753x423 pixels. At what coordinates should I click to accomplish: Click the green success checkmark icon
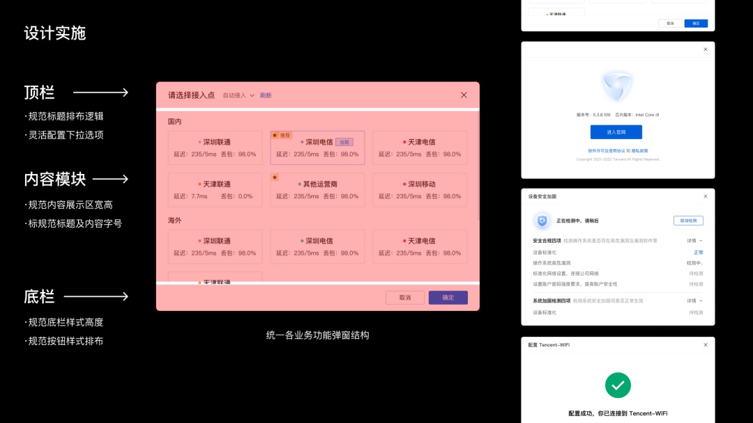[x=618, y=385]
